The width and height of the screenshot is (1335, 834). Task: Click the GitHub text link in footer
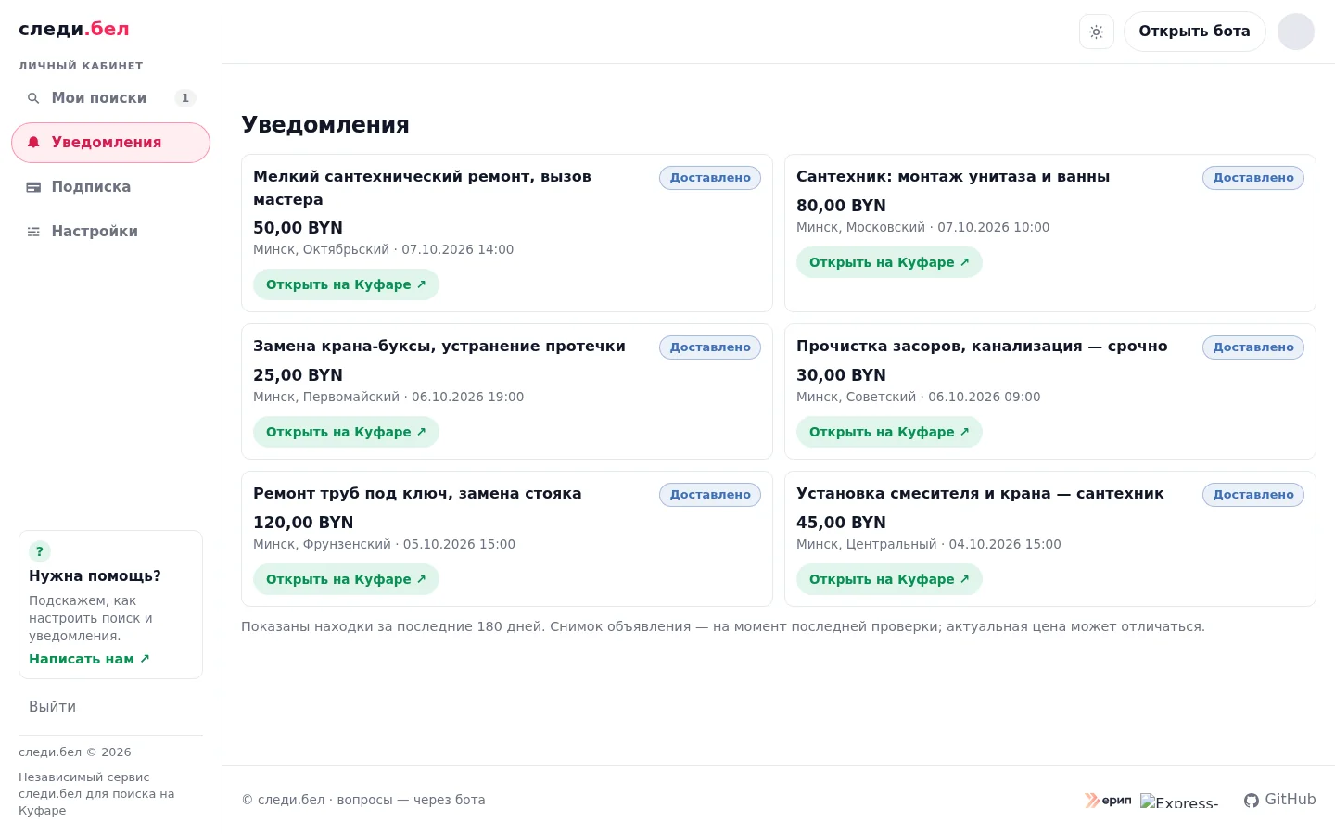[1290, 800]
